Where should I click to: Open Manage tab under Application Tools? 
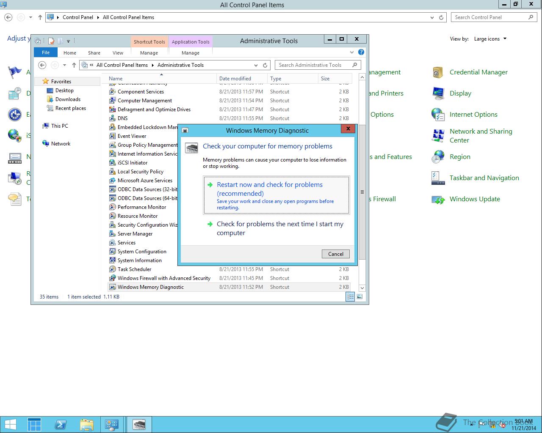(191, 53)
